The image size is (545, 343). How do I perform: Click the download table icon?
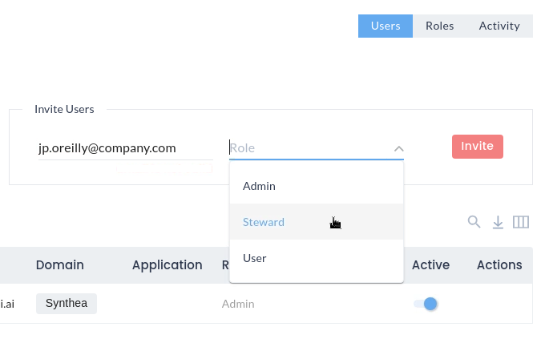click(498, 222)
